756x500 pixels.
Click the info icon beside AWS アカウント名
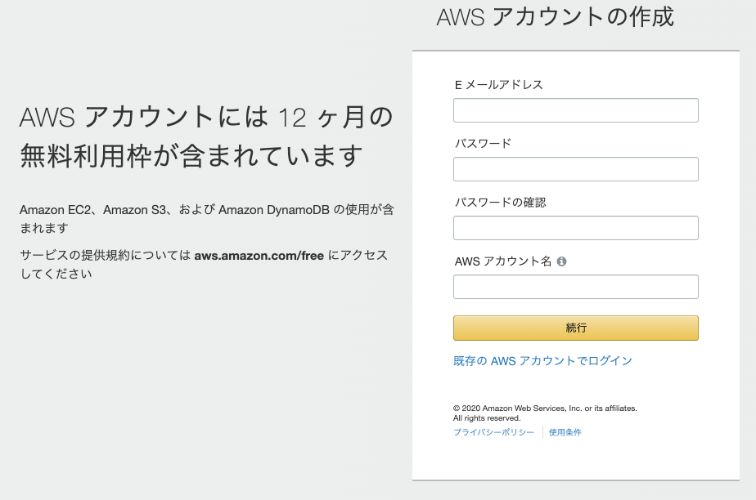point(561,261)
